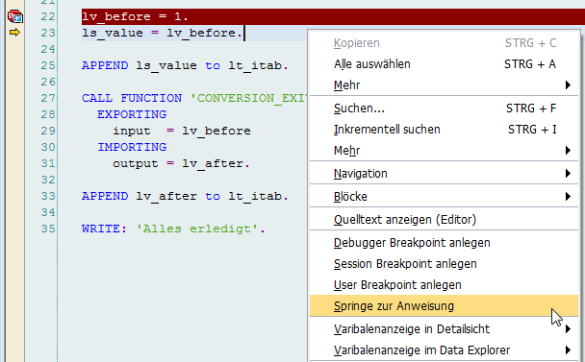Select Inkrementell suchen menu entry
585x362 pixels.
pyautogui.click(x=444, y=130)
